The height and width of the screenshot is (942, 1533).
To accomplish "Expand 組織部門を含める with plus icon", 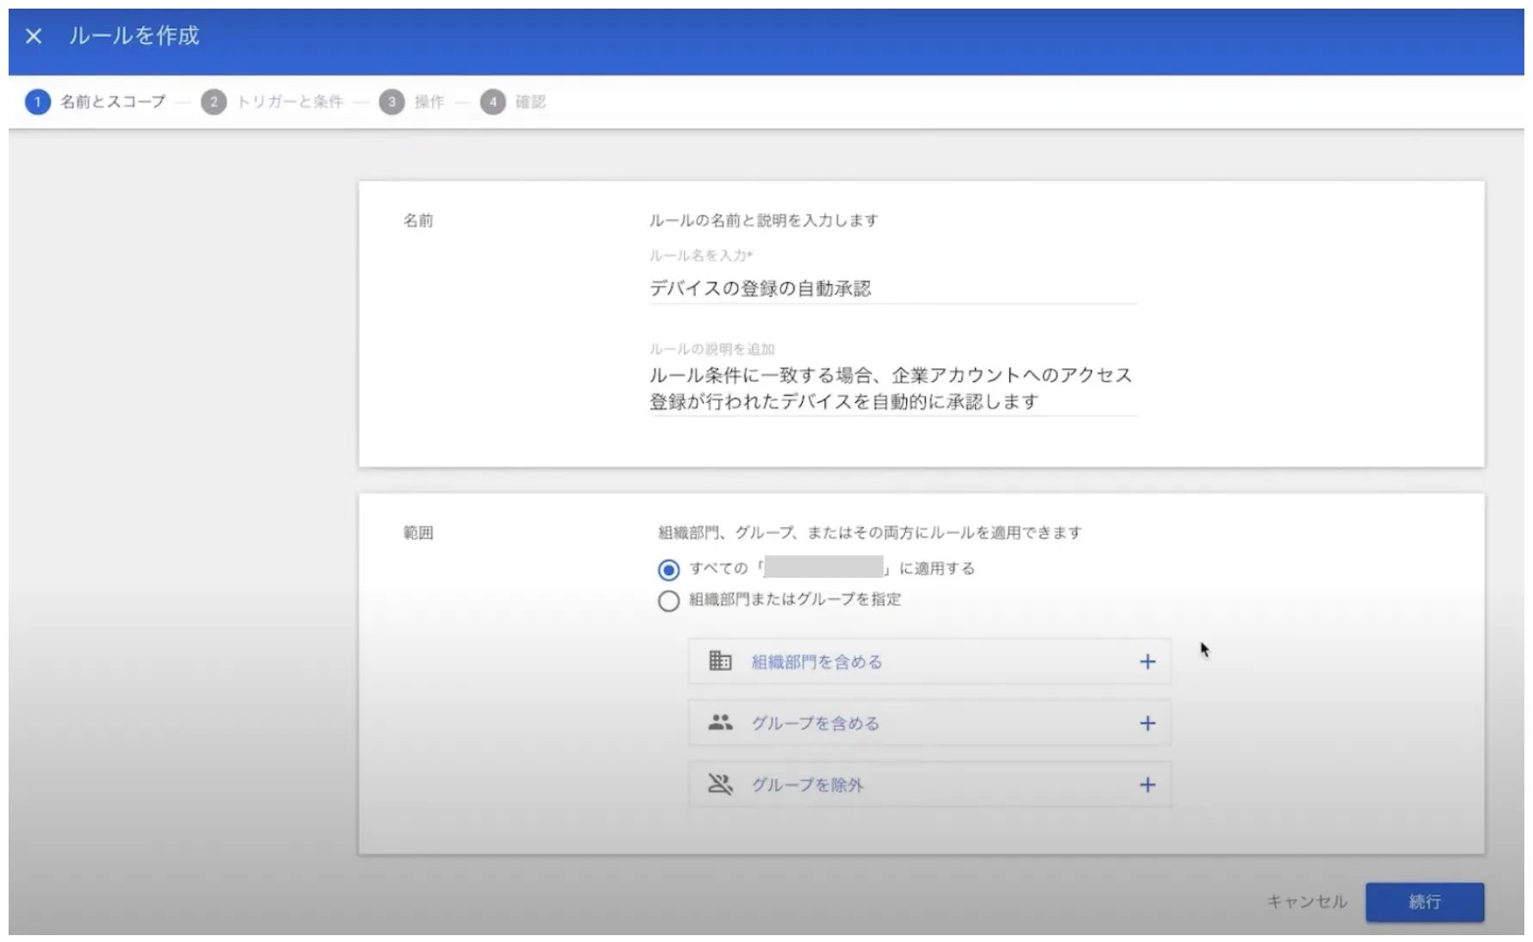I will (1147, 662).
